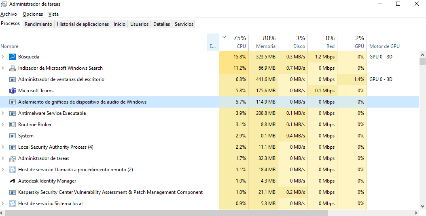Expand Local Security Authority Process (4)
This screenshot has width=426, height=216.
click(x=3, y=147)
